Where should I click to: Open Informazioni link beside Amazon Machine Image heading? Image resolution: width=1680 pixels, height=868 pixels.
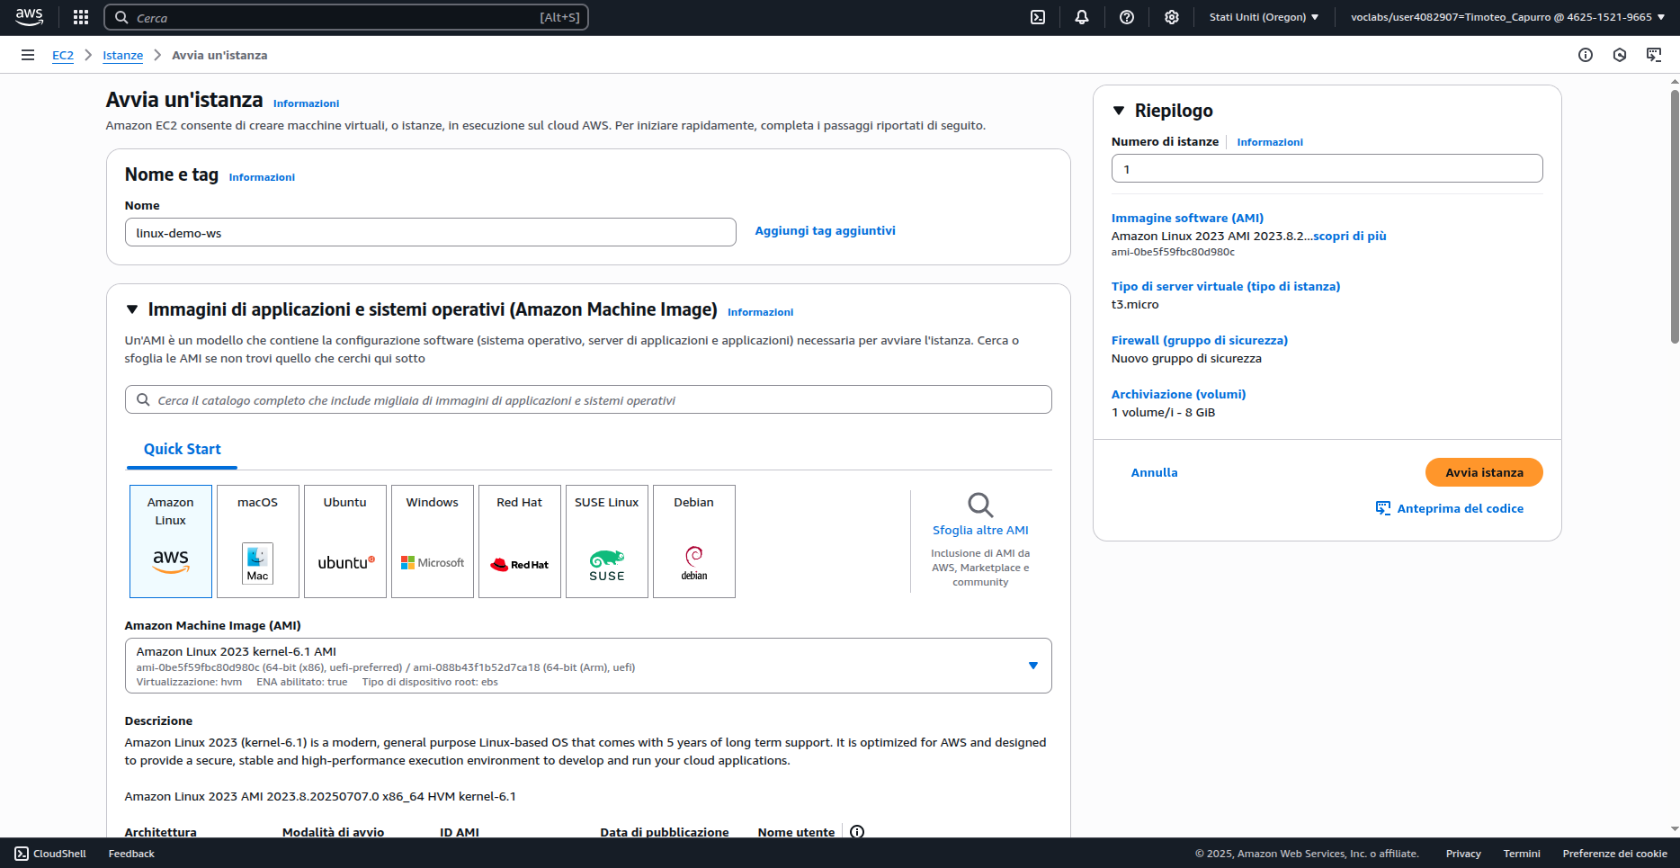(760, 312)
